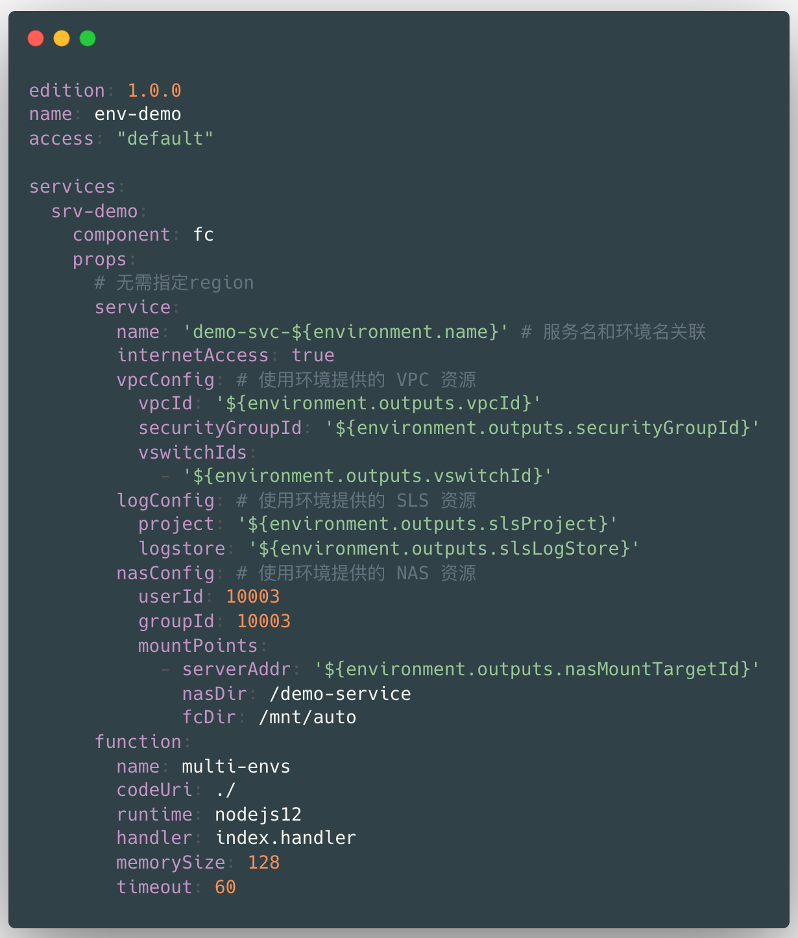
Task: Click the userId value 10003
Action: (x=252, y=597)
